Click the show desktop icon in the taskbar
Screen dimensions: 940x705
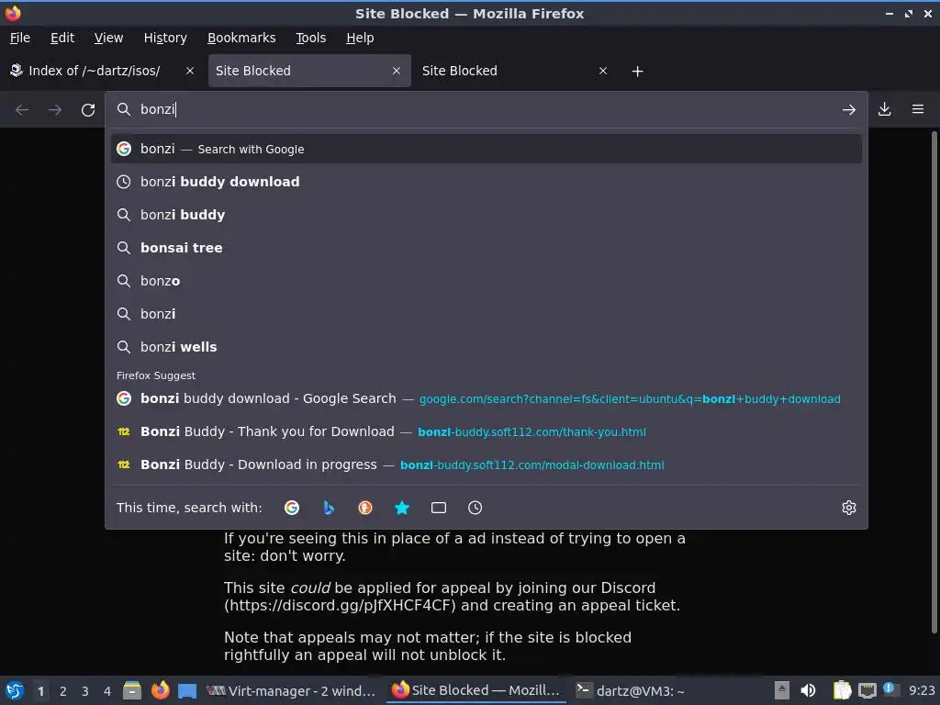[x=187, y=690]
